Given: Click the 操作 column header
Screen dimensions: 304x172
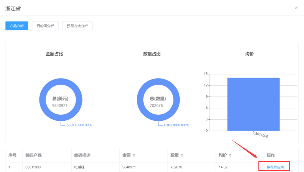Looking at the screenshot, I should pos(271,155).
